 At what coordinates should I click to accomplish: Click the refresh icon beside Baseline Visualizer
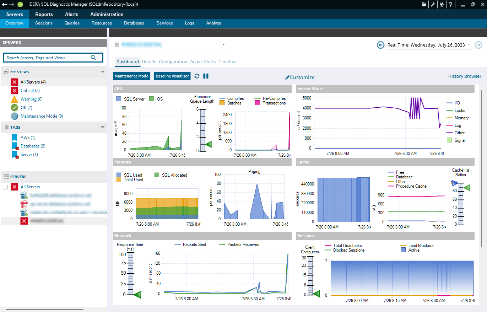tap(197, 76)
